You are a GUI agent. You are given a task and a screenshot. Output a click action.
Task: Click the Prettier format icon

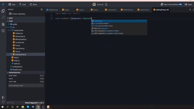click(190, 10)
